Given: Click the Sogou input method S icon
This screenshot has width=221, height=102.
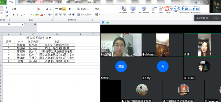Looking at the screenshot, I should click(167, 9).
